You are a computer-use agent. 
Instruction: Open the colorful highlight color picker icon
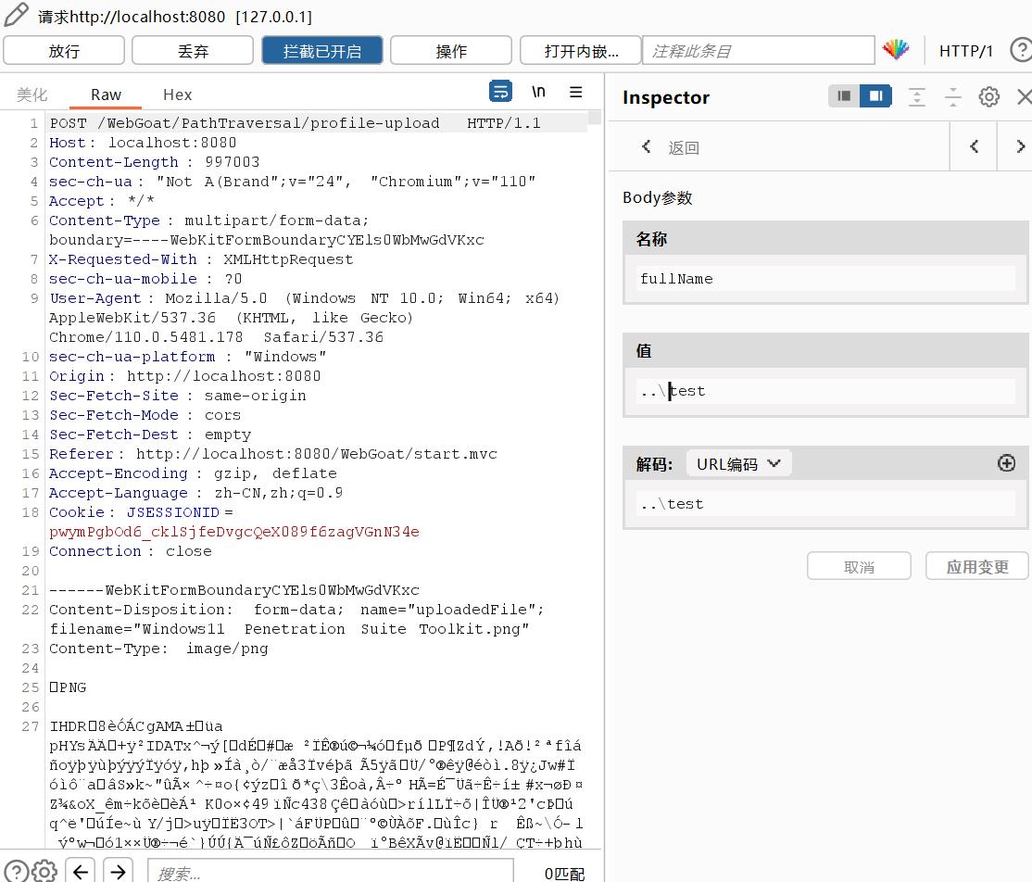(x=896, y=49)
